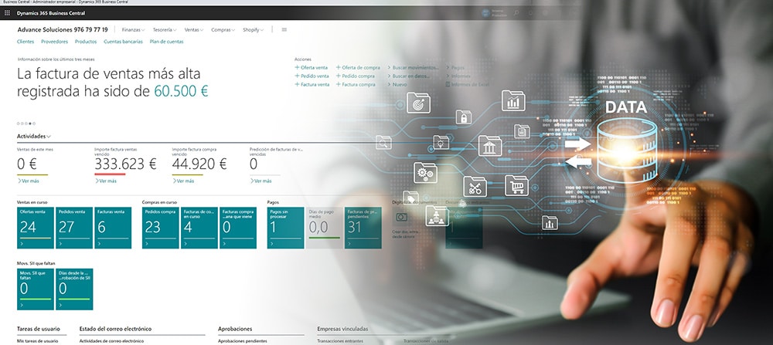The image size is (773, 345).
Task: Create new Pedido compra action
Action: pyautogui.click(x=356, y=76)
